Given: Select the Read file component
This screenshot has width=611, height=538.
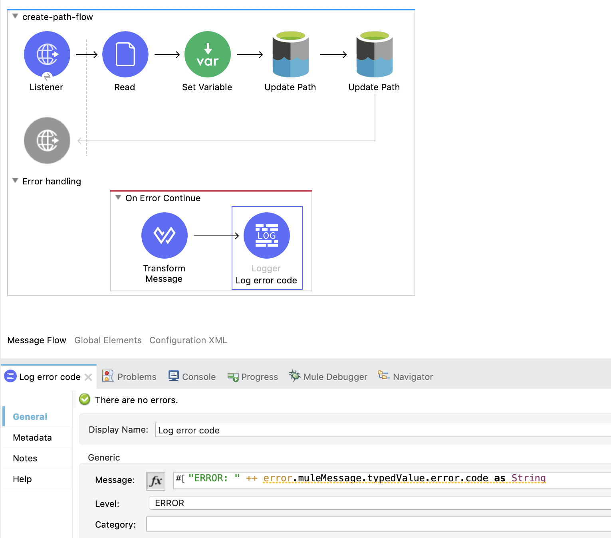Looking at the screenshot, I should [125, 54].
